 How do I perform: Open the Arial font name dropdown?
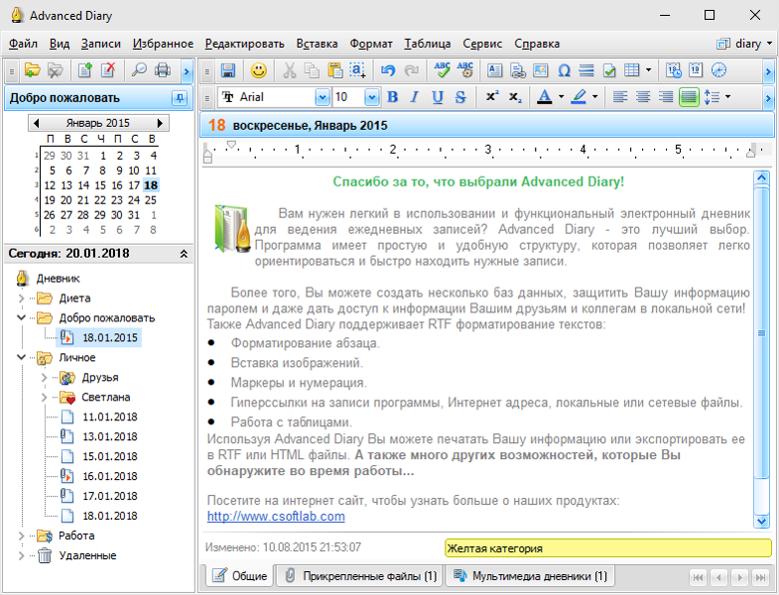(322, 97)
